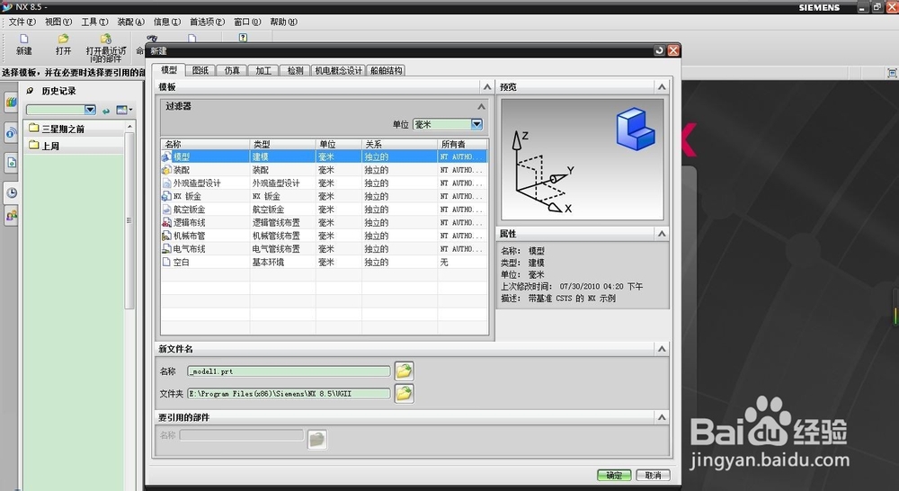The image size is (899, 491).
Task: Click green arrow icon in history panel
Action: coord(106,110)
